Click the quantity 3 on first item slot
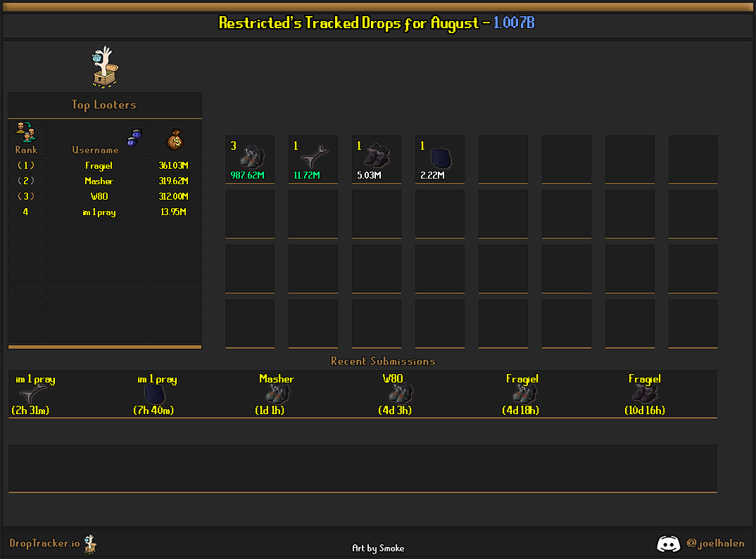756x559 pixels. (x=234, y=146)
